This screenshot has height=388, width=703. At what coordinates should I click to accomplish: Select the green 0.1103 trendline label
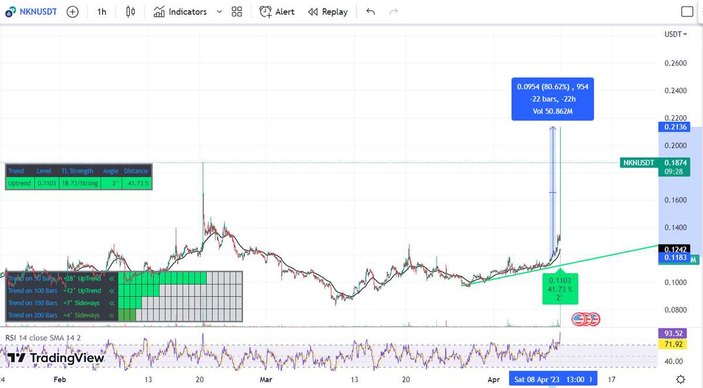(x=559, y=289)
